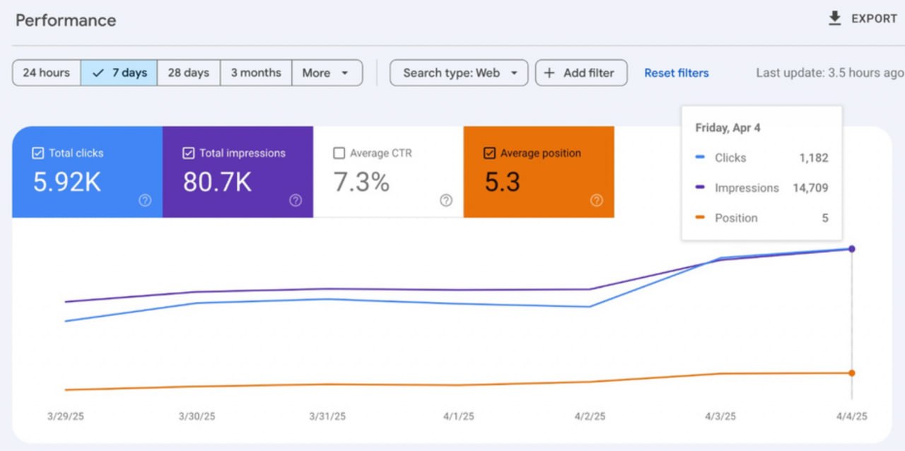Uncheck the Total impressions checkbox
The image size is (905, 451).
pyautogui.click(x=189, y=153)
